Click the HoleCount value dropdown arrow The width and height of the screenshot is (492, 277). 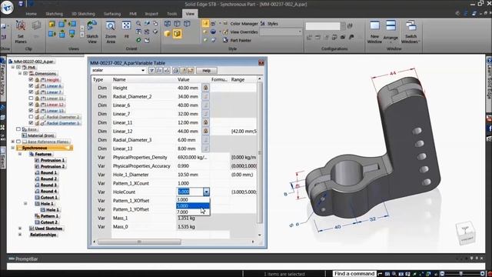206,192
